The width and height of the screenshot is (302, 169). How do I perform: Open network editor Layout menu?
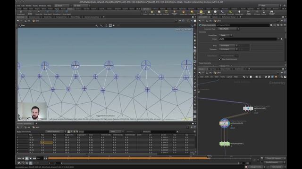pos(229,77)
